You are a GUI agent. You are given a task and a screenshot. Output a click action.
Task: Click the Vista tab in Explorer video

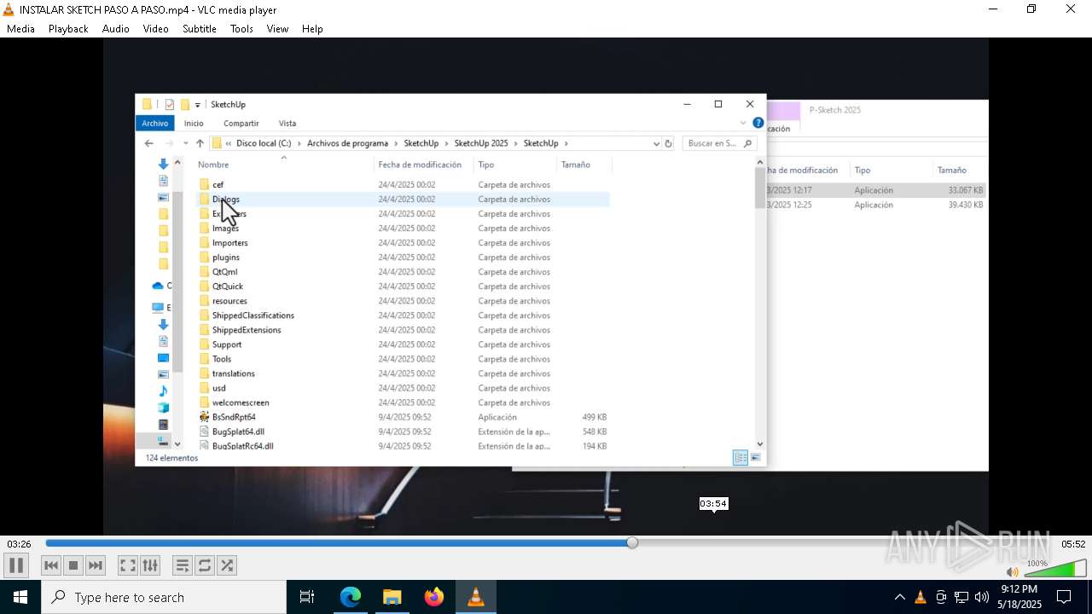[x=288, y=124]
